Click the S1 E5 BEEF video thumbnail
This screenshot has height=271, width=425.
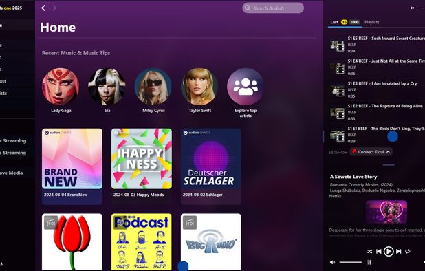pos(337,45)
